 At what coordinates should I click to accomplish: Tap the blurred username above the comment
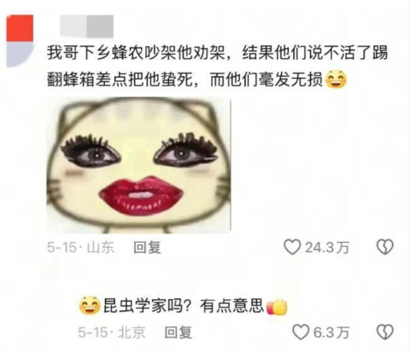pos(87,26)
